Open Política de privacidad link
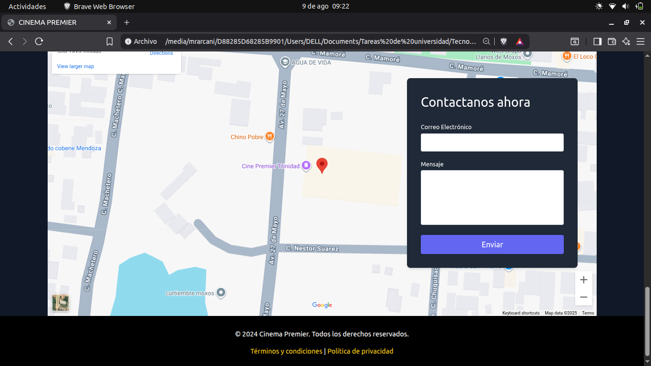The height and width of the screenshot is (366, 651). pyautogui.click(x=360, y=351)
